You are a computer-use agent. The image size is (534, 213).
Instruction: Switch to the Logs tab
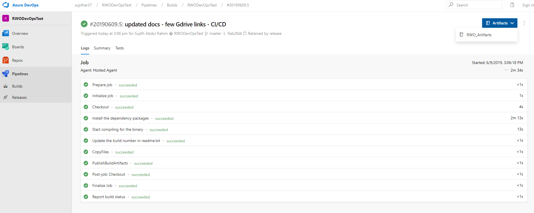(x=85, y=48)
